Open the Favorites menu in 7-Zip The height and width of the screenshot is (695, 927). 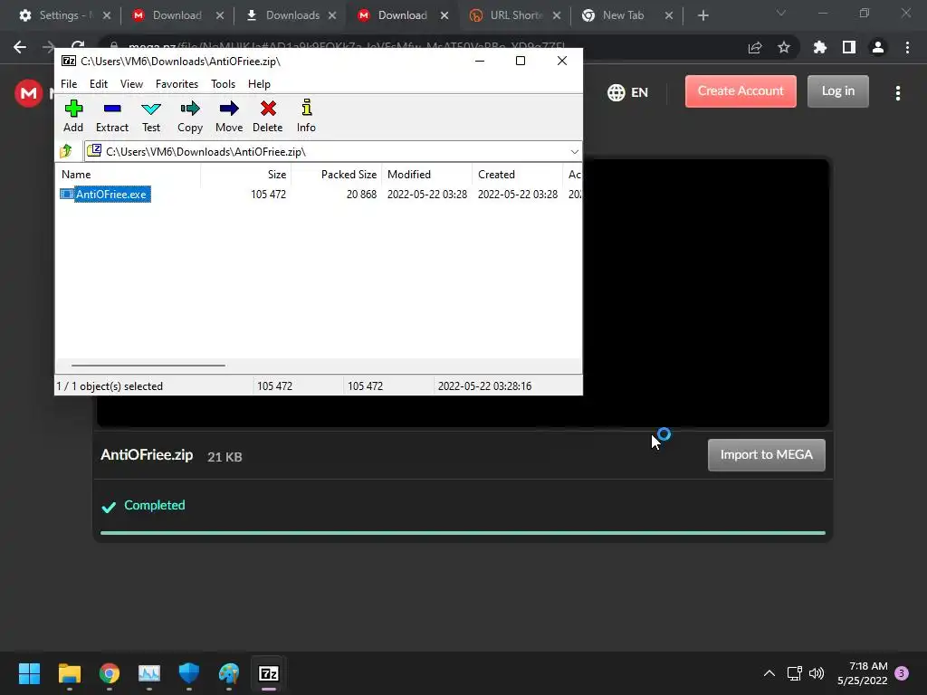[177, 84]
